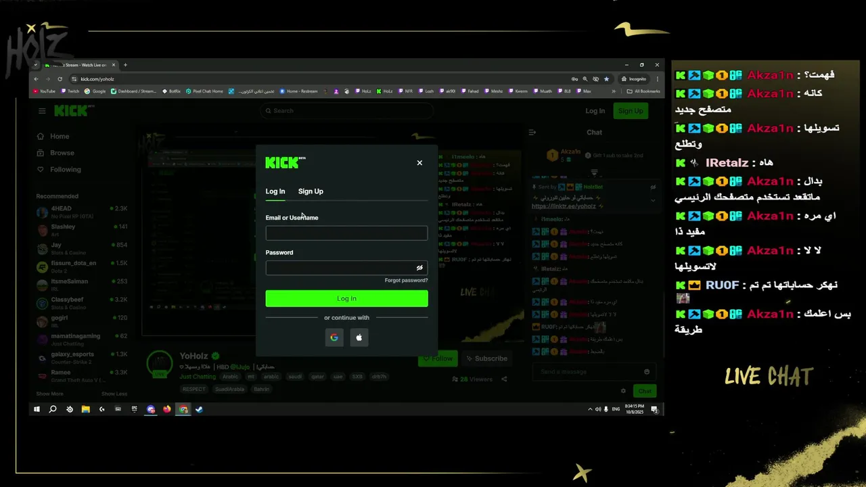Screen dimensions: 866x487
Task: Click header Sign Up button
Action: [x=631, y=111]
